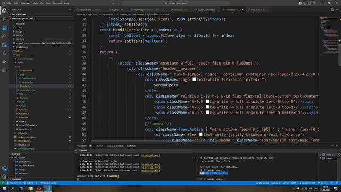Open the Windows action center
This screenshot has height=192, width=341.
[336, 188]
